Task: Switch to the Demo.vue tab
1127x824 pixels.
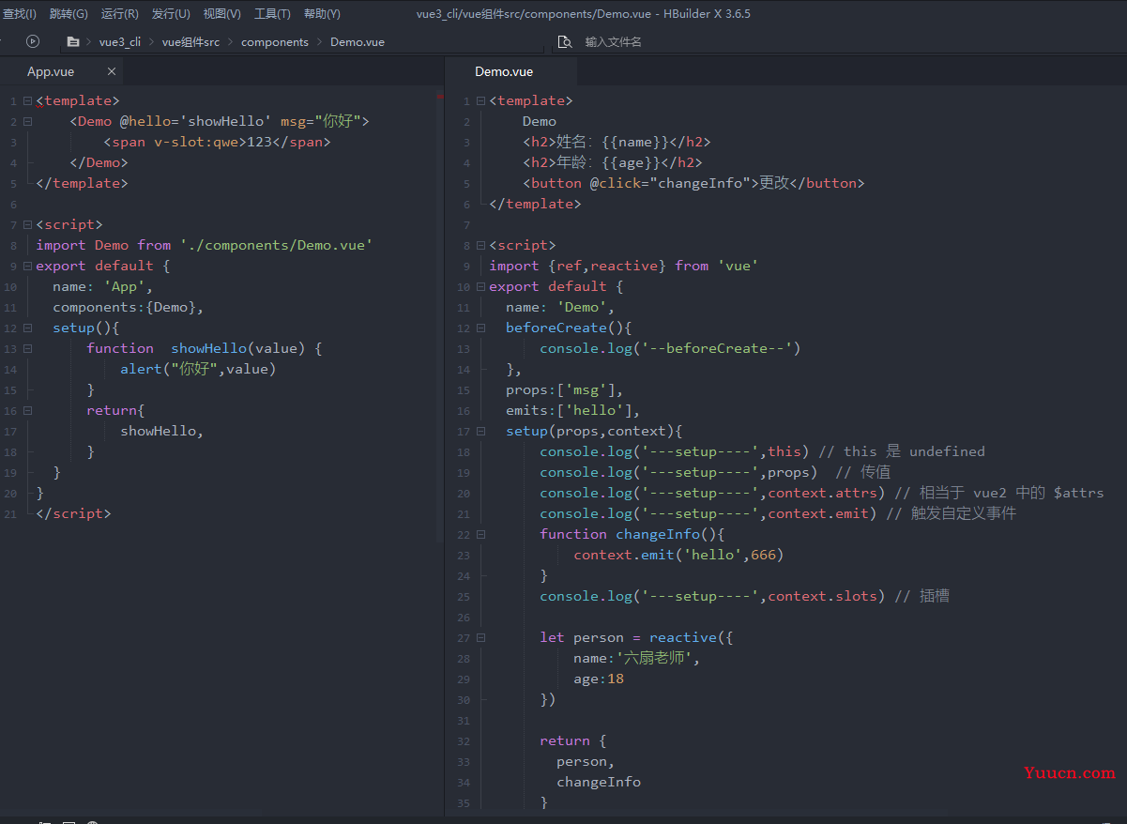Action: pos(504,71)
